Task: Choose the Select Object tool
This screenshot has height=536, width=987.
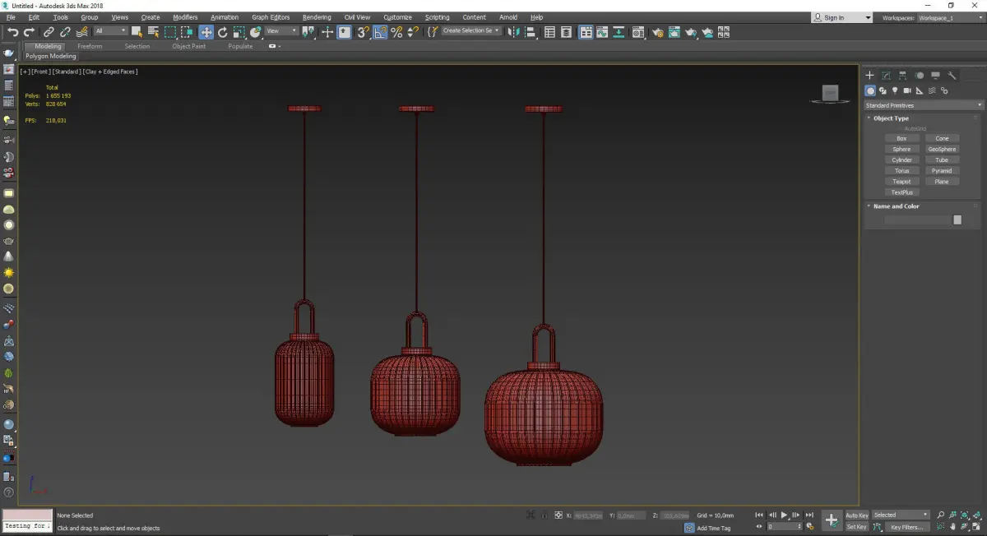Action: pos(136,32)
